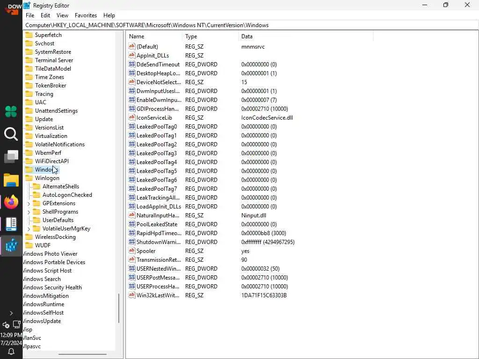Select the LeakedPoolTag3 value
The height and width of the screenshot is (359, 479).
tap(156, 153)
